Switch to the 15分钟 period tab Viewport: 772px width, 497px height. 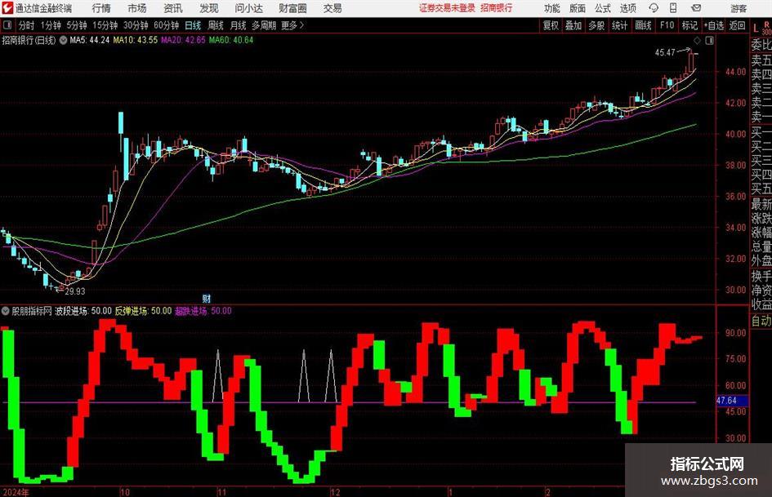[x=105, y=25]
